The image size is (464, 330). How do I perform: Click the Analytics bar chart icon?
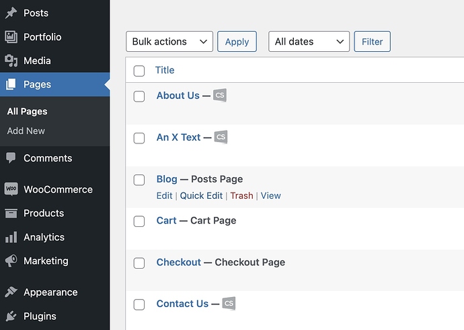pyautogui.click(x=11, y=237)
